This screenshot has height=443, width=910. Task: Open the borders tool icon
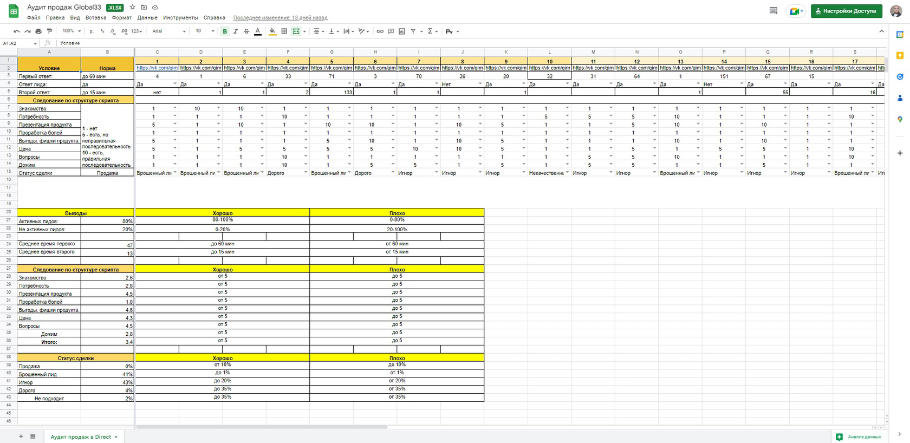(x=284, y=31)
